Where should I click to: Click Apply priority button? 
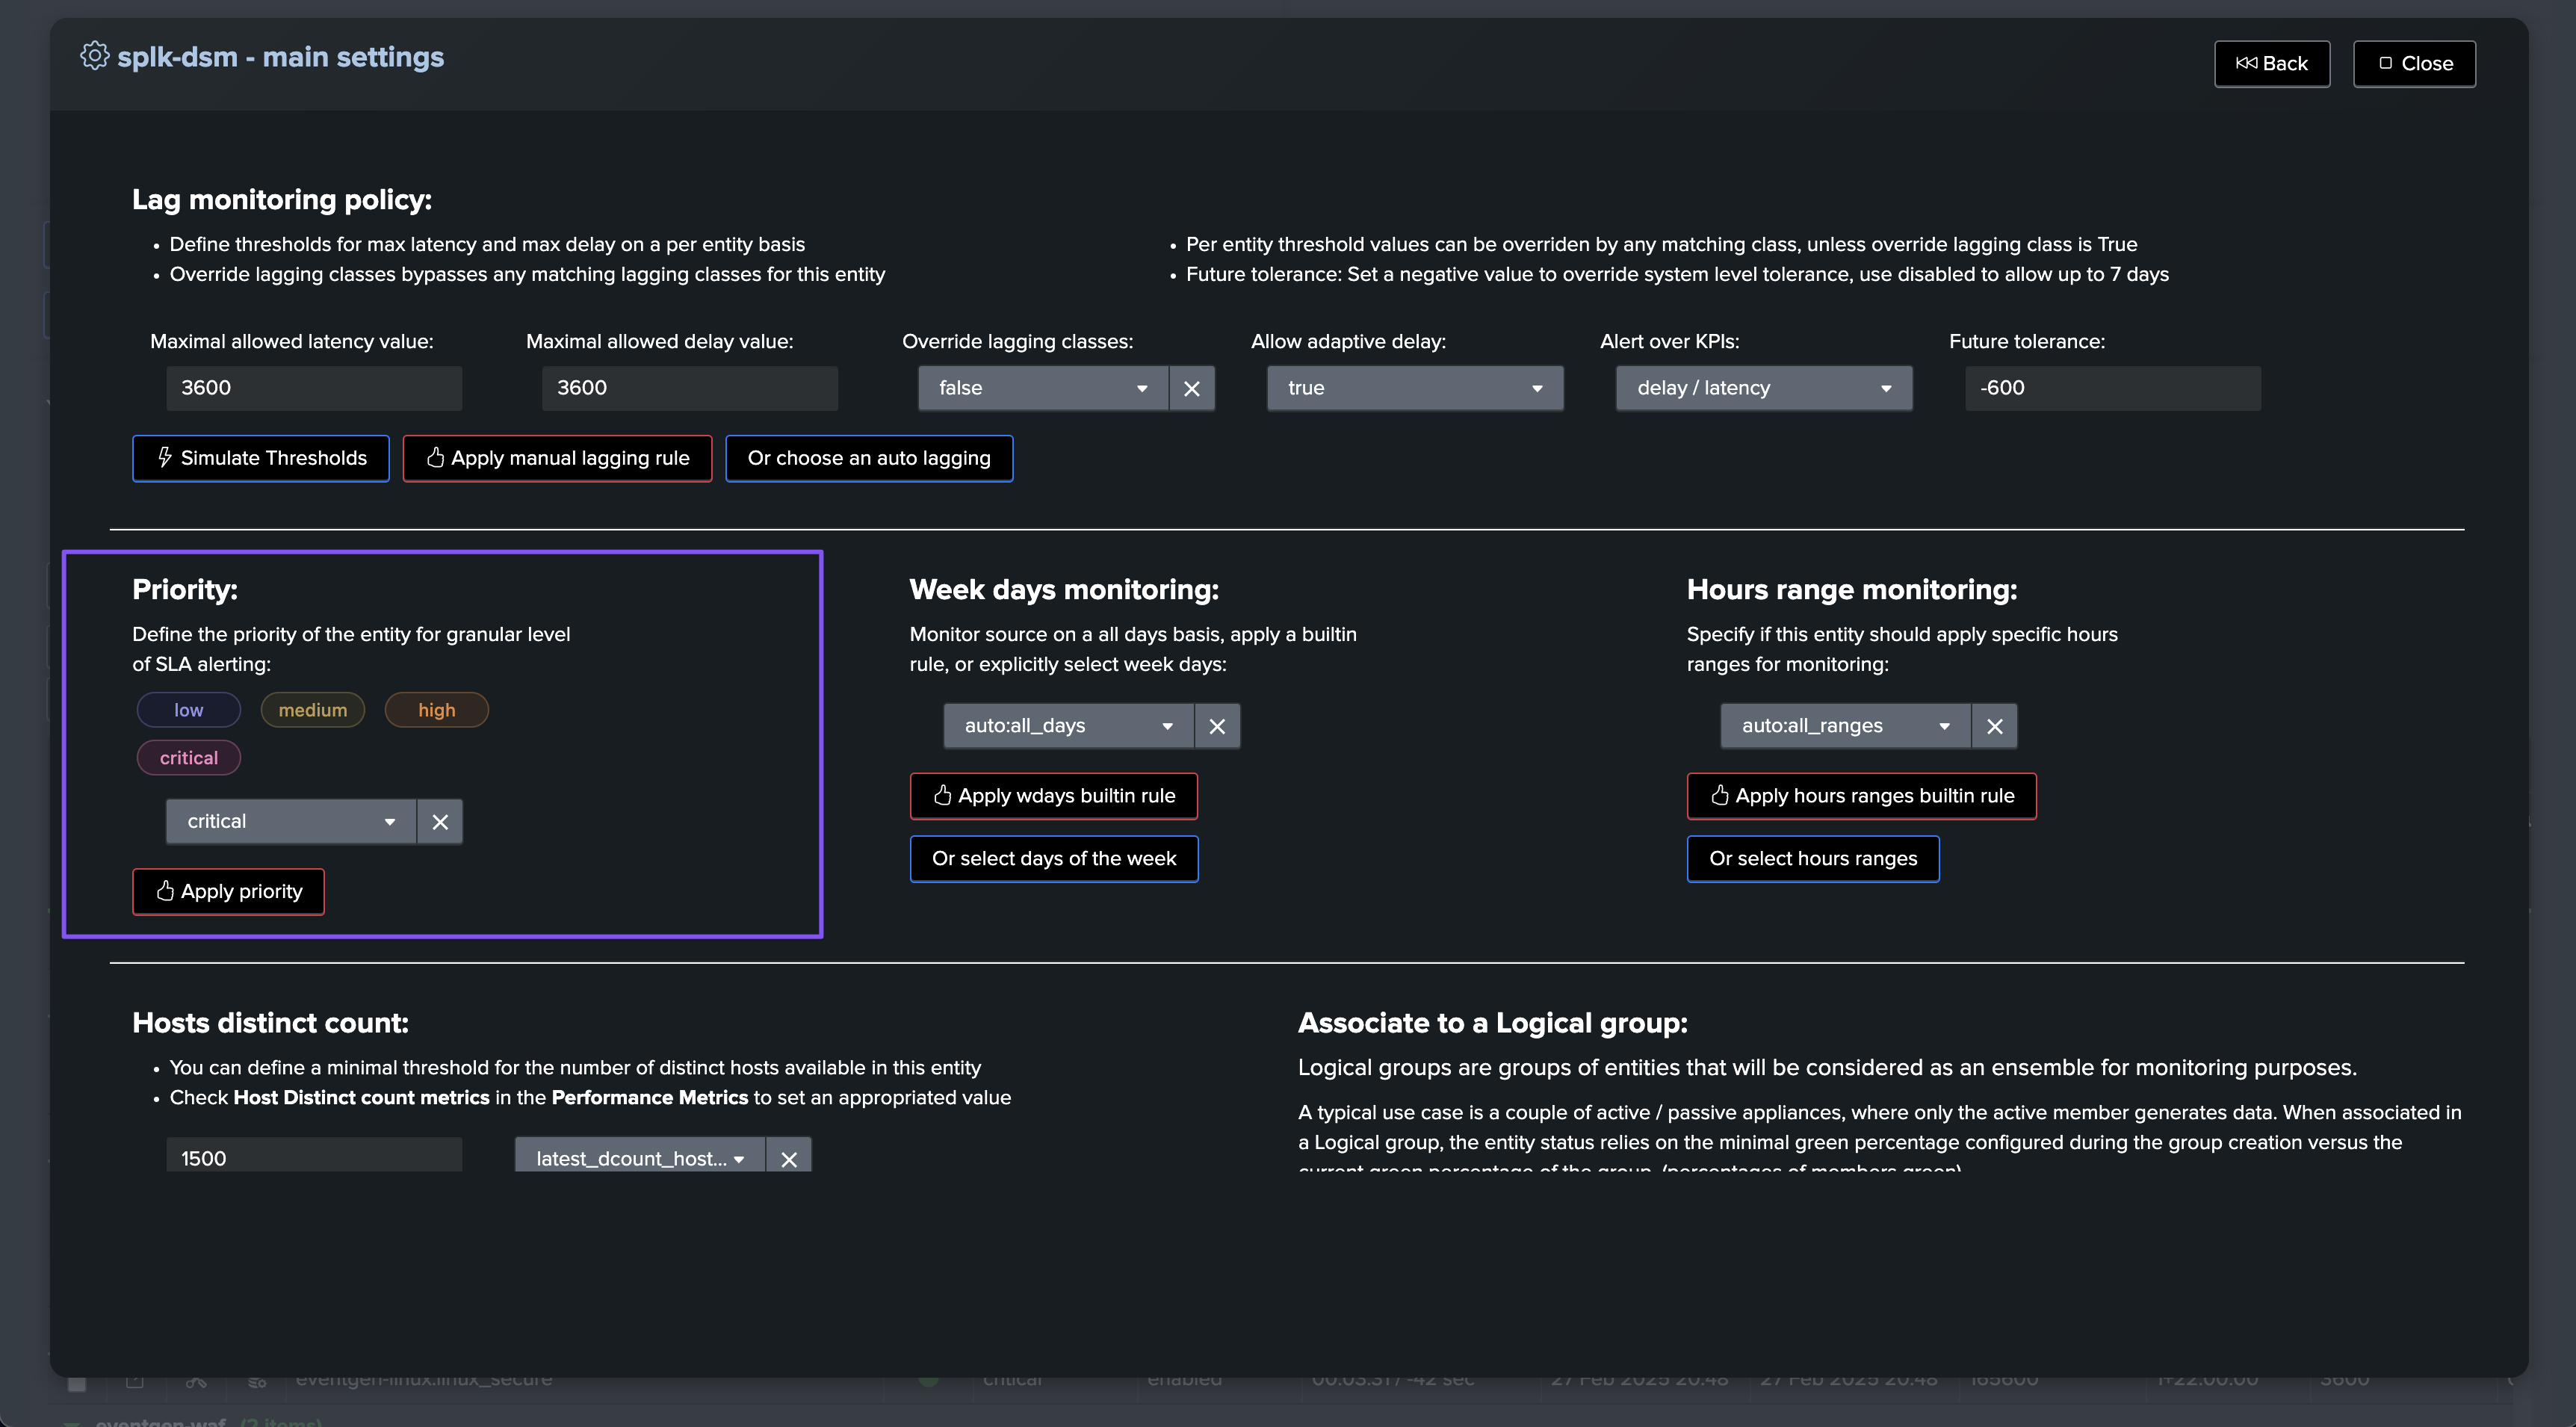pos(229,891)
